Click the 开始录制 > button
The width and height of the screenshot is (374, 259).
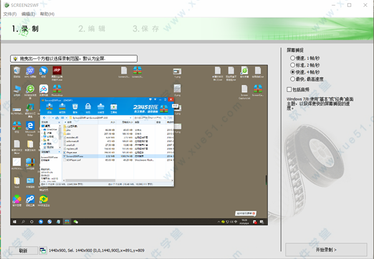click(326, 250)
